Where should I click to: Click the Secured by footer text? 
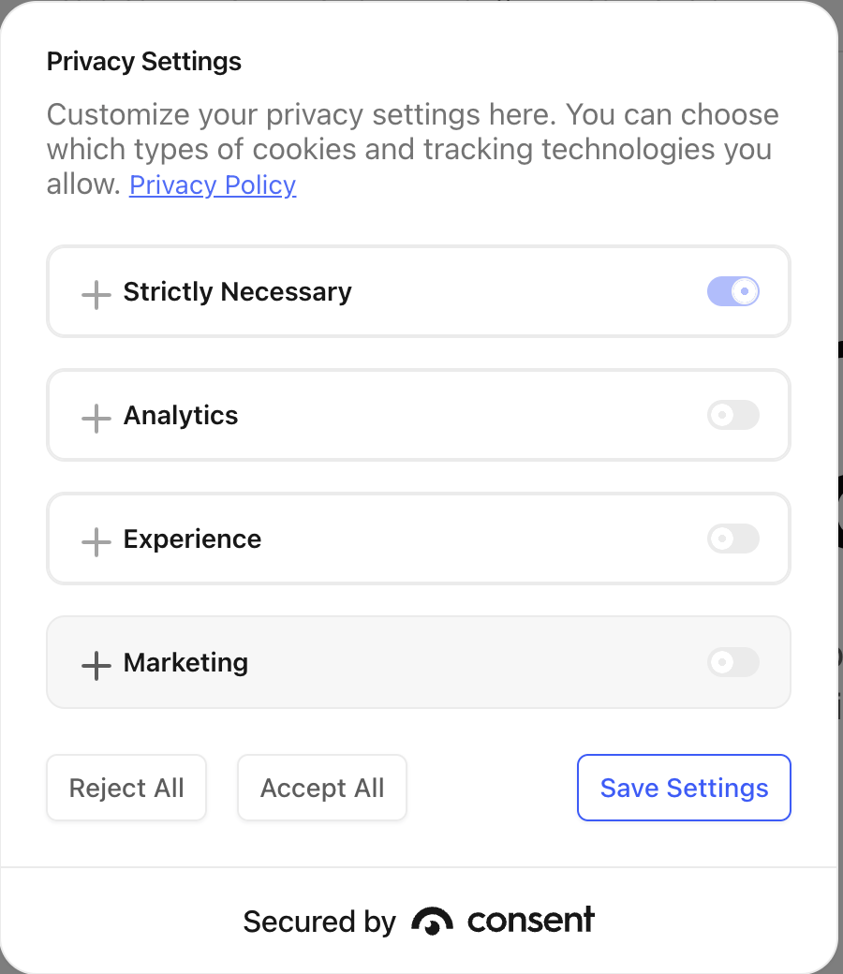tap(319, 922)
